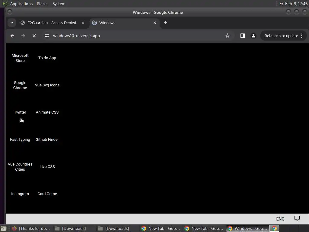Select the Windows tab
This screenshot has width=309, height=232.
point(124,23)
